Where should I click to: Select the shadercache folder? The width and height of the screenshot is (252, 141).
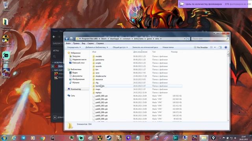coord(99,76)
